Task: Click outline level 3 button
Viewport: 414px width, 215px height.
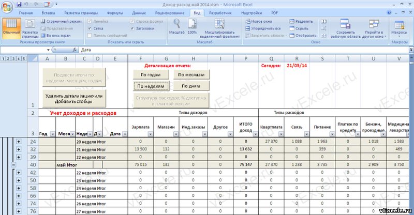Action: coord(13,58)
